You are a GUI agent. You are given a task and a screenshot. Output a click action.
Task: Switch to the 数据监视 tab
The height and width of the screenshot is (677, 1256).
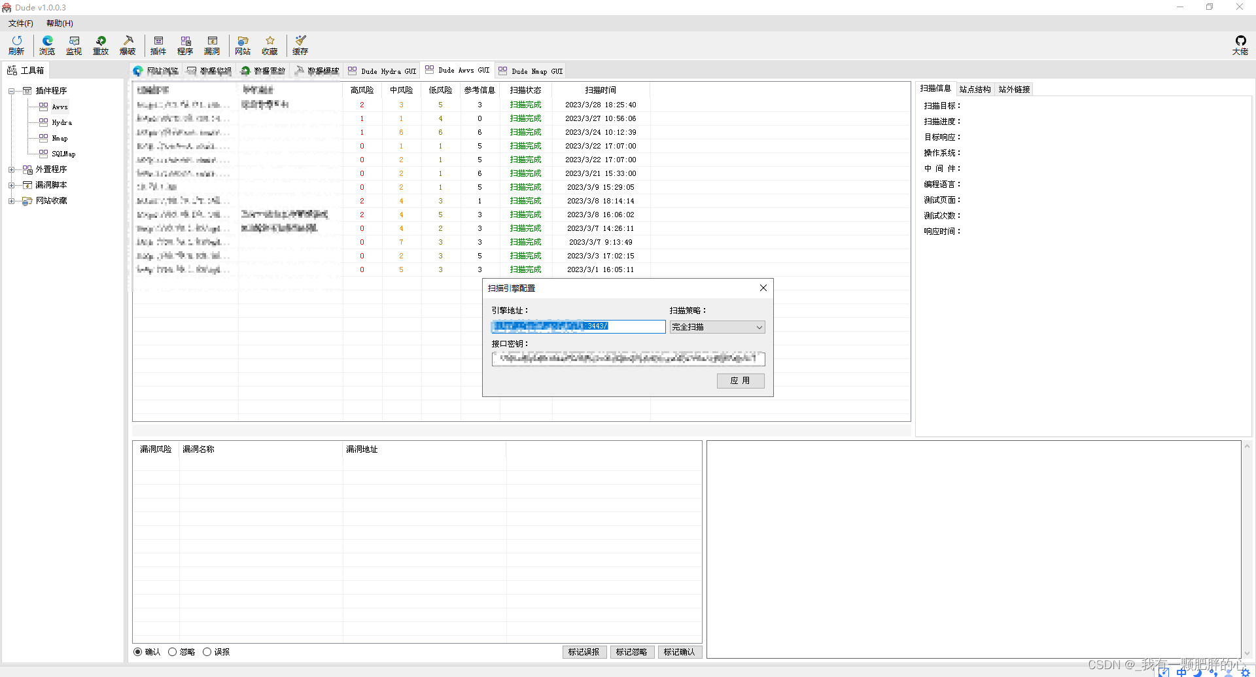[209, 71]
